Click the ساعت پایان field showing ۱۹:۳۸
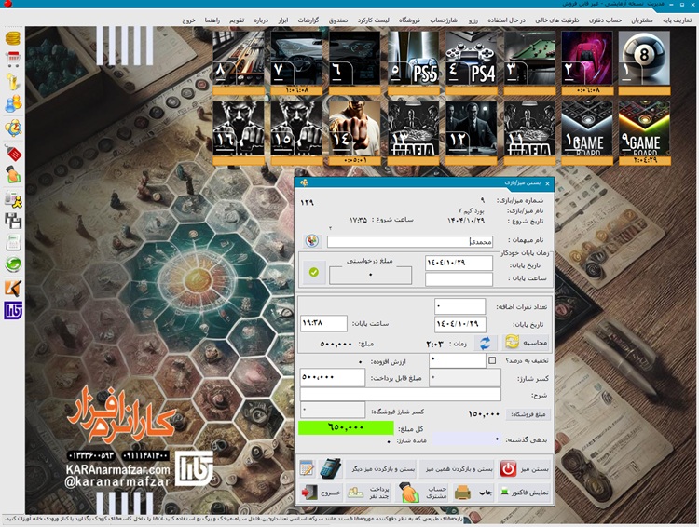The image size is (699, 527). (323, 323)
